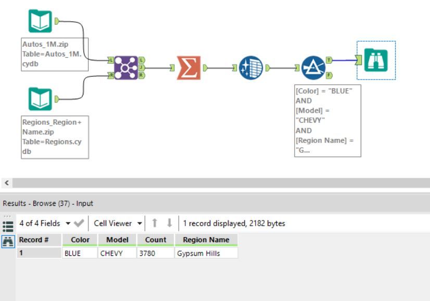Image resolution: width=430 pixels, height=301 pixels.
Task: Select the Browse binoculars tool
Action: [x=376, y=60]
